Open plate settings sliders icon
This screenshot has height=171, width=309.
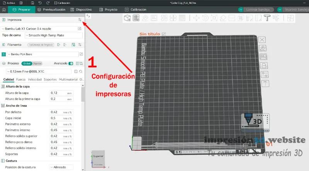[x=265, y=75]
